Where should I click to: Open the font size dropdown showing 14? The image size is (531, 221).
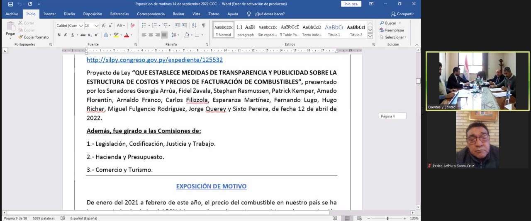click(97, 26)
